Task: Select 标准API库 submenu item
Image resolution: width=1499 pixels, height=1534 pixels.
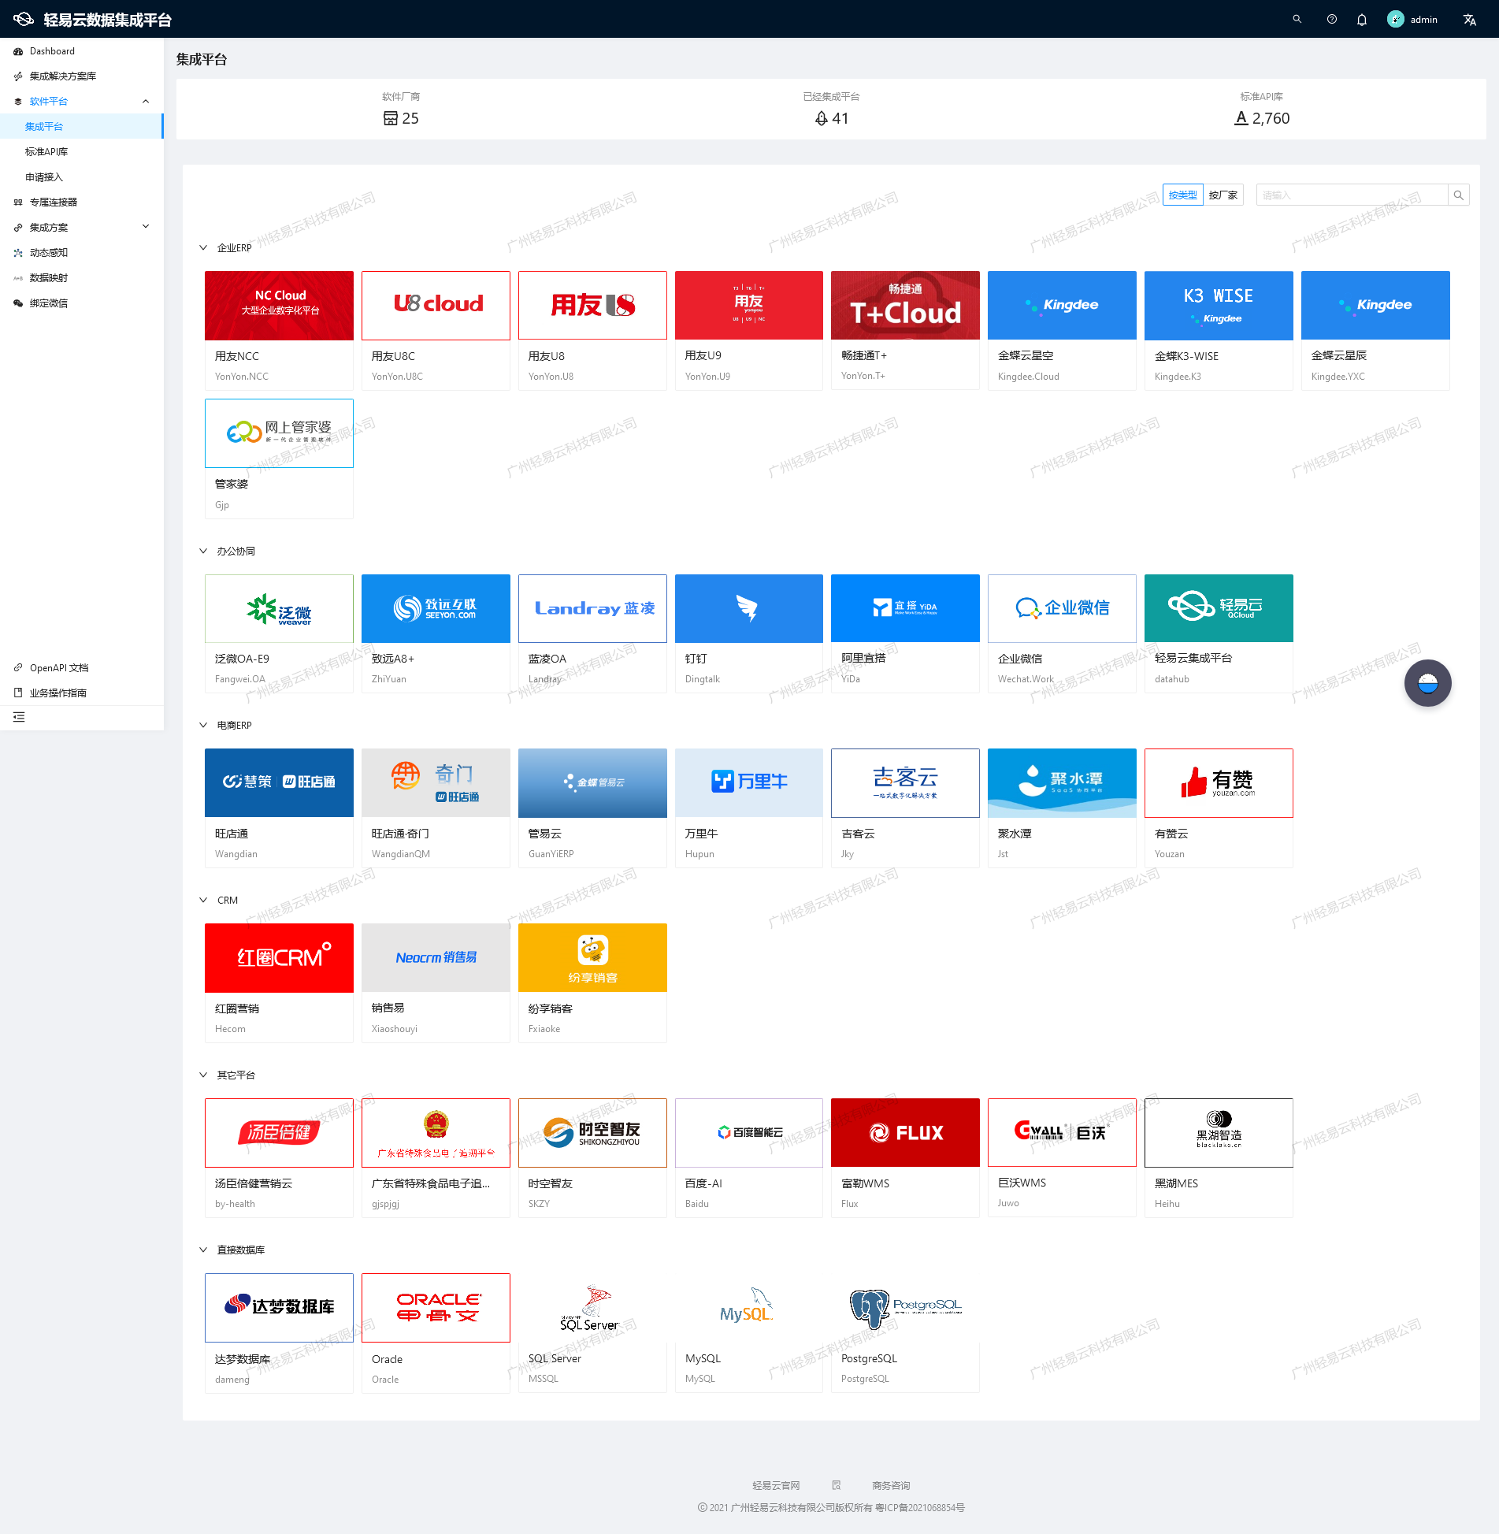Action: [x=82, y=151]
